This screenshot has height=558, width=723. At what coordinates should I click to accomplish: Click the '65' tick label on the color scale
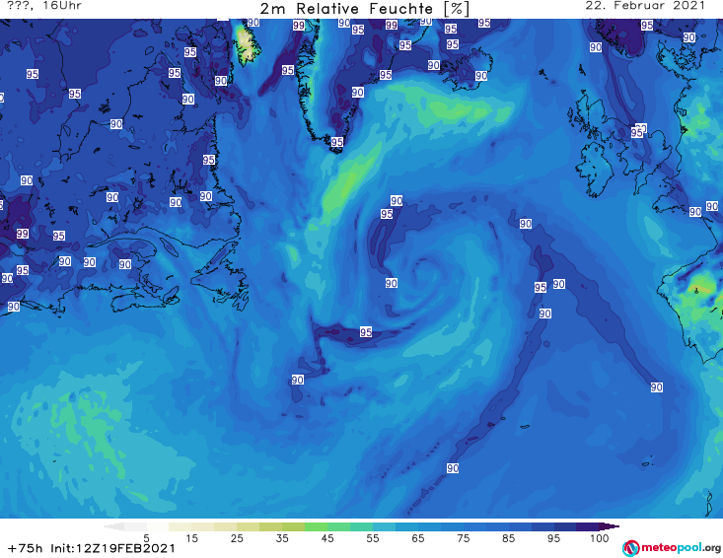tap(418, 537)
